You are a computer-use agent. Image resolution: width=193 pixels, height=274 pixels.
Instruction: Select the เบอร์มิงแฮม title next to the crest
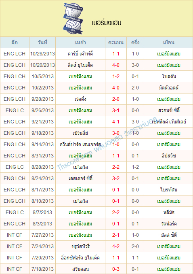107,23
